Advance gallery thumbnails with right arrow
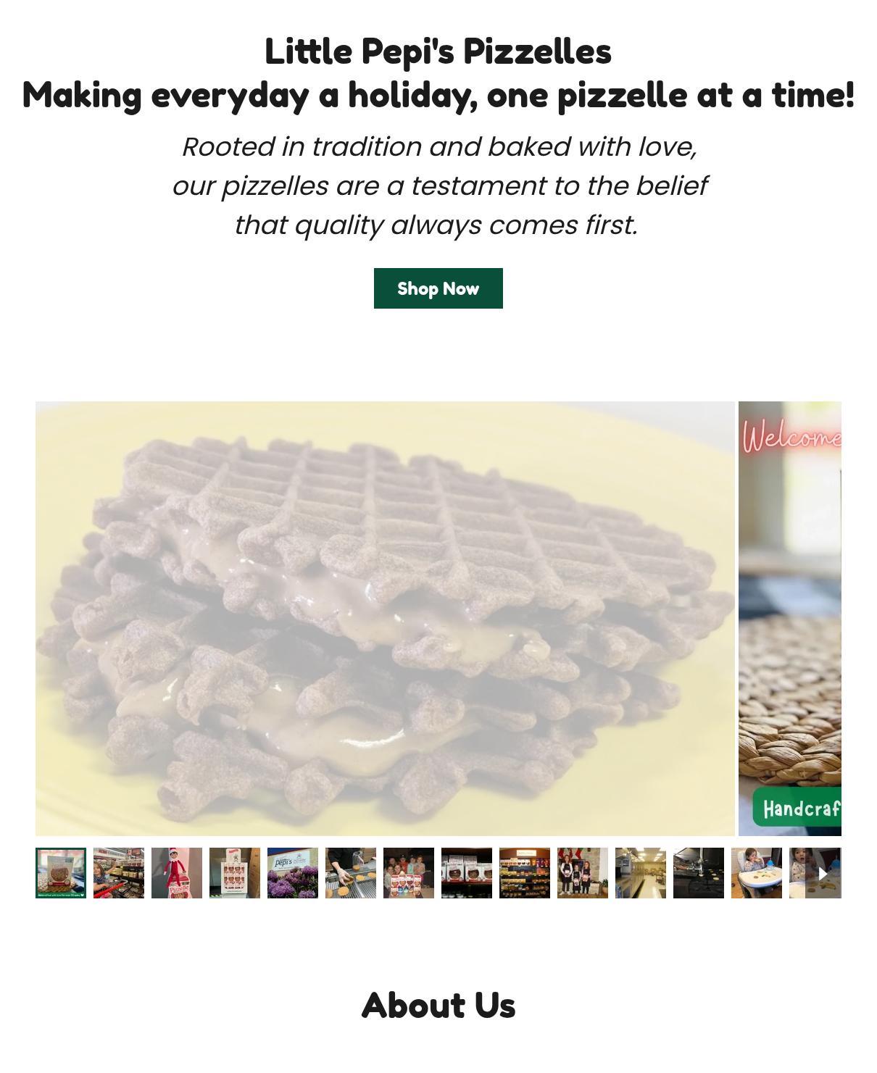Image resolution: width=877 pixels, height=1073 pixels. (823, 874)
